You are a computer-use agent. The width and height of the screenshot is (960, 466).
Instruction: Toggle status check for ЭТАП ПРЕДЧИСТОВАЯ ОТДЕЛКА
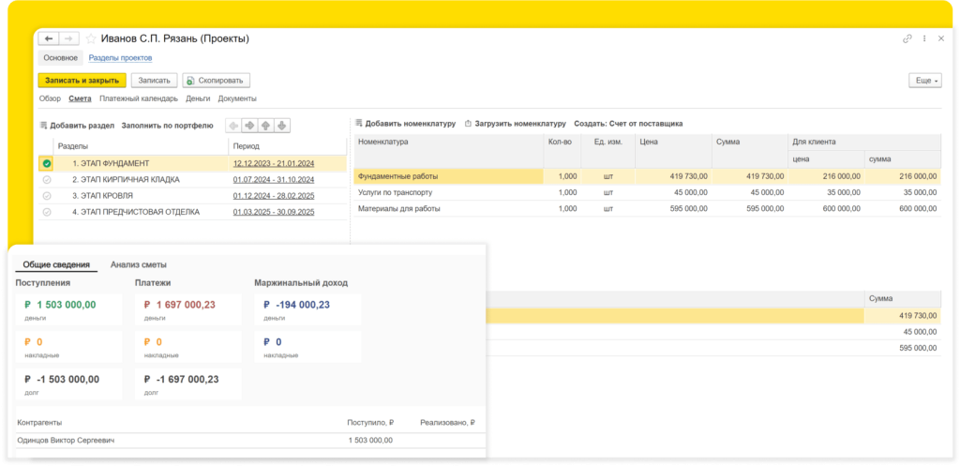tap(47, 213)
